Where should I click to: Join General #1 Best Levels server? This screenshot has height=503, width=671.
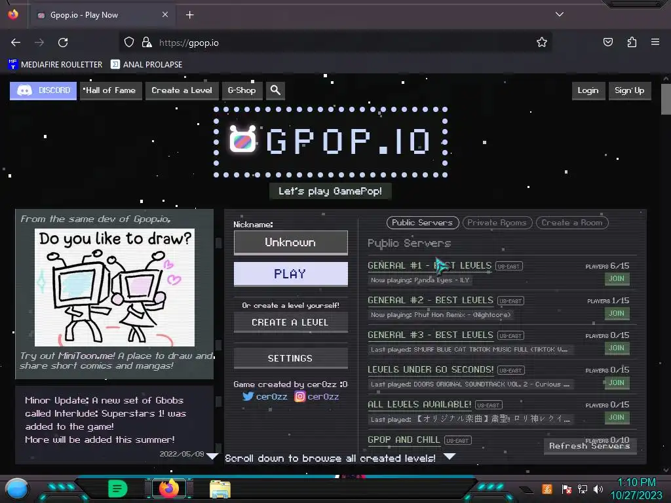(x=617, y=279)
